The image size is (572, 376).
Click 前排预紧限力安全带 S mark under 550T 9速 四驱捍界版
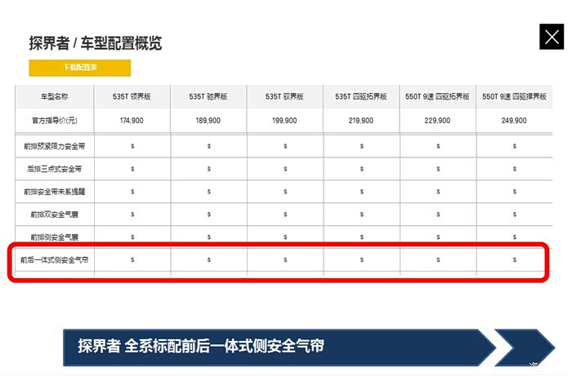coord(514,146)
